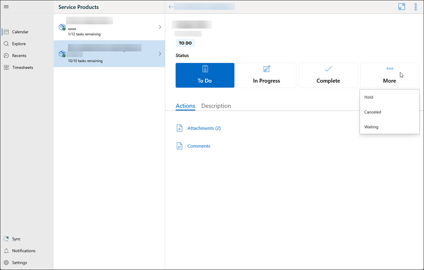Go back using the left arrow
The width and height of the screenshot is (424, 270).
point(170,7)
